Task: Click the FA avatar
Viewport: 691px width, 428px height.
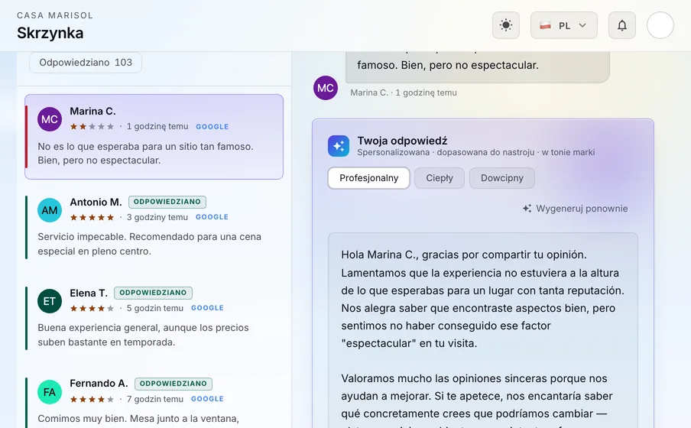Action: (x=50, y=392)
